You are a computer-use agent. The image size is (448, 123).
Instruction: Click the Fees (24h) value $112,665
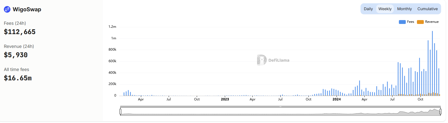[20, 32]
